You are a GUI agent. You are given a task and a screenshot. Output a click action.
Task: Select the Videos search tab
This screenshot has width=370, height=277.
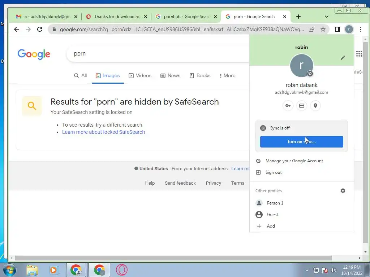tap(140, 76)
